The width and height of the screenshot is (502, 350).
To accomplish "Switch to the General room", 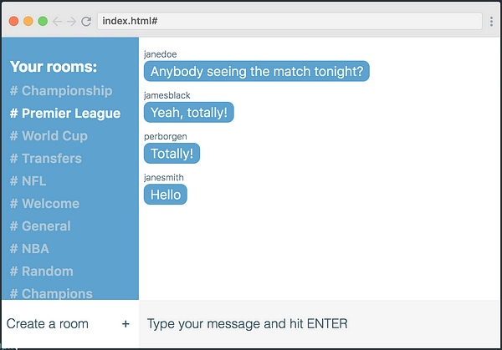I will [40, 226].
